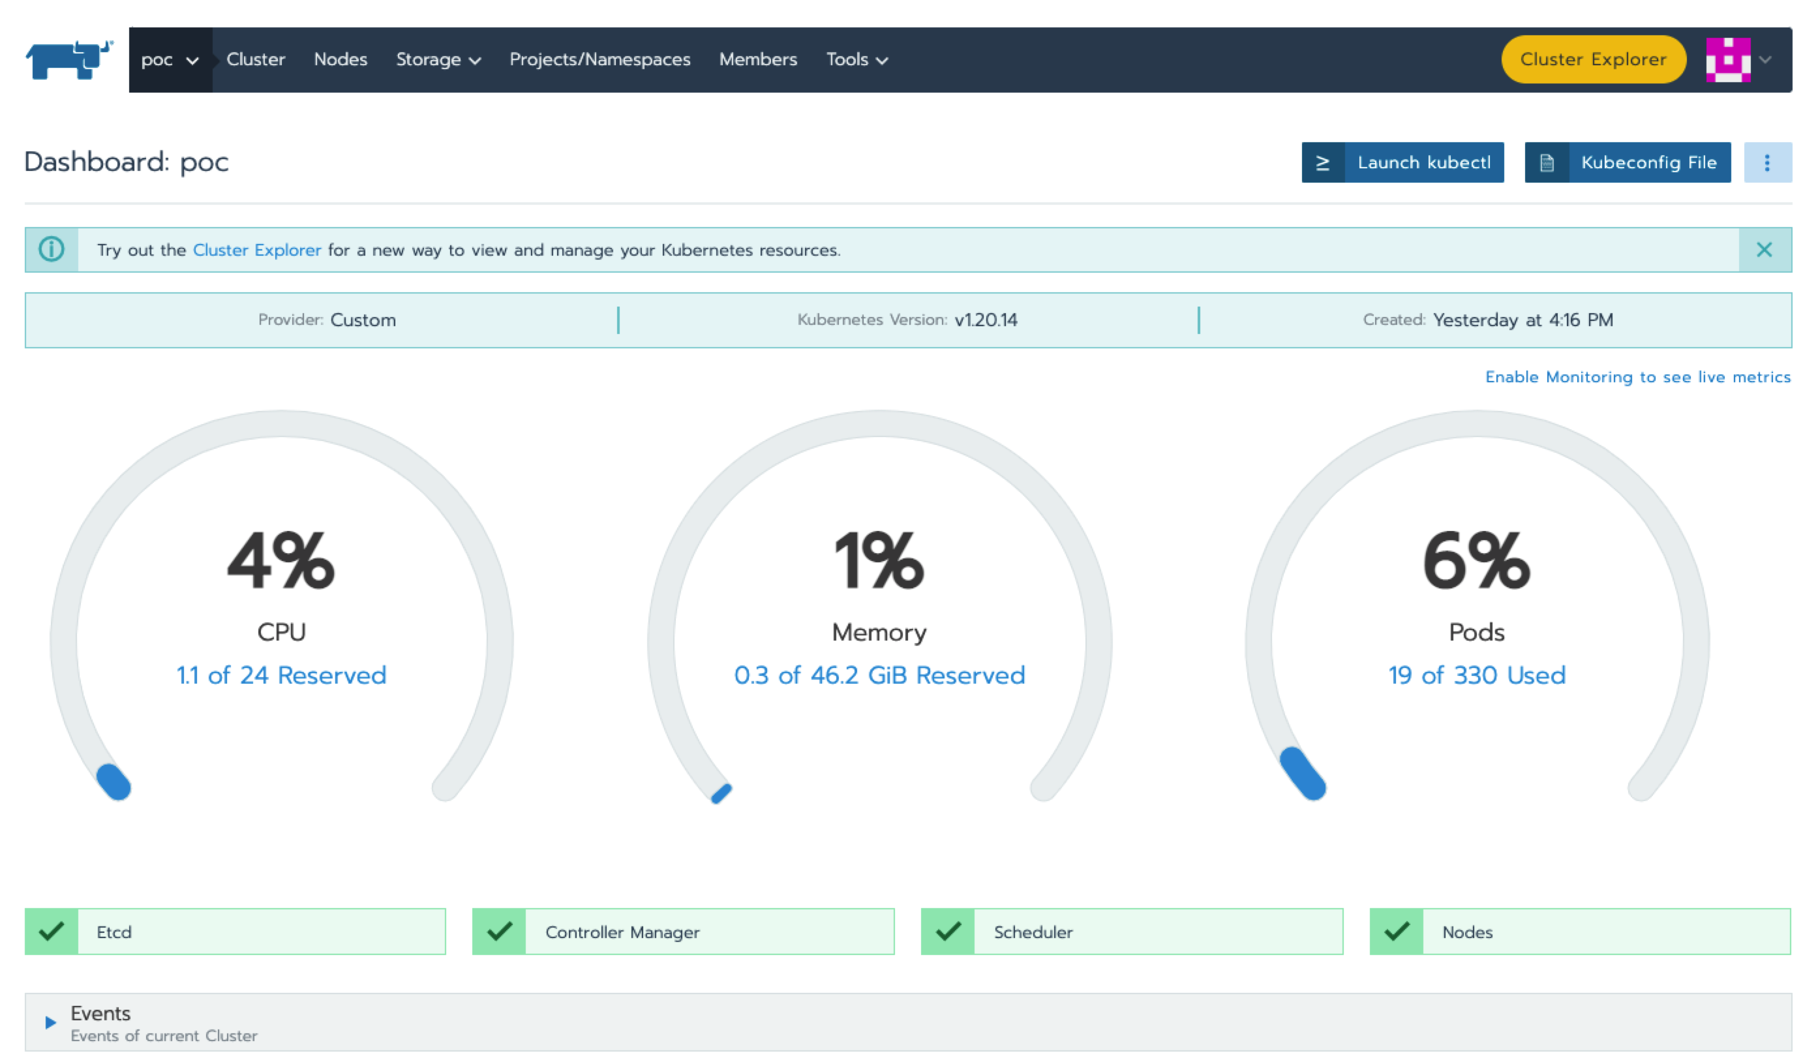Image resolution: width=1803 pixels, height=1062 pixels.
Task: Click the pink user avatar icon
Action: pyautogui.click(x=1727, y=60)
